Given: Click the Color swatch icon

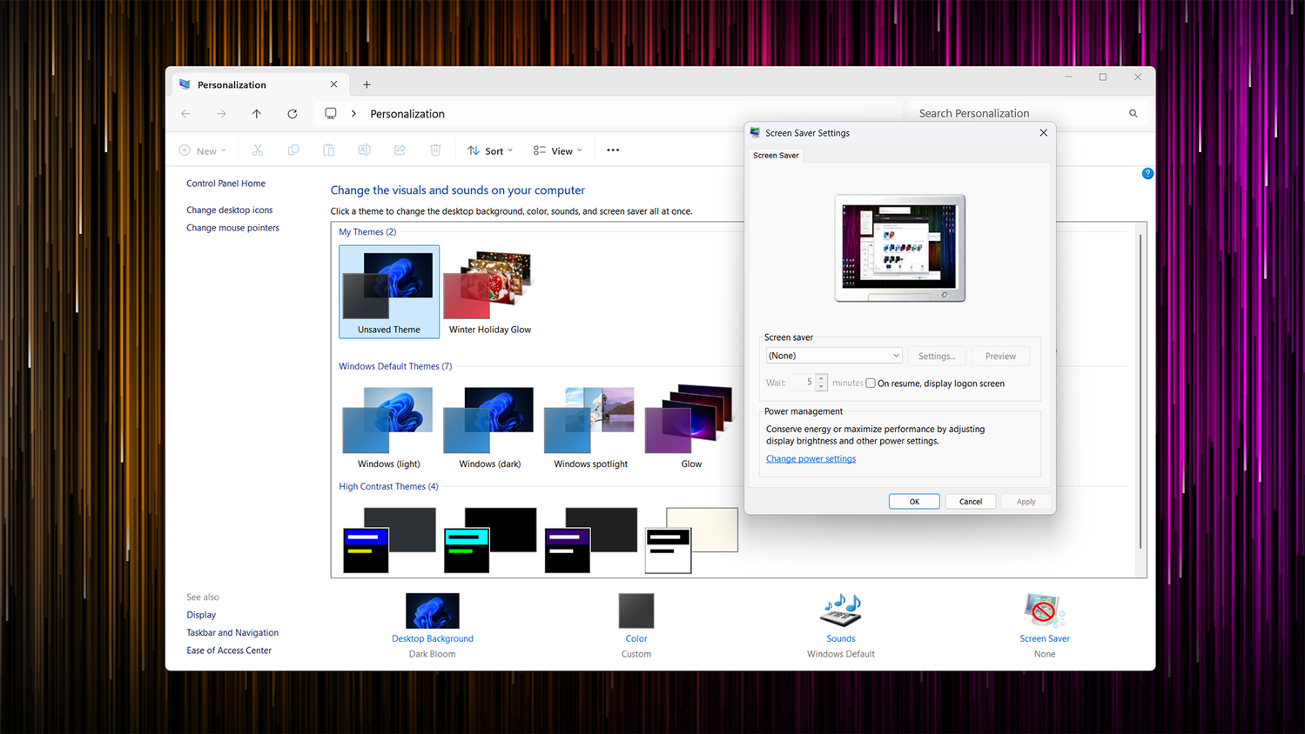Looking at the screenshot, I should click(636, 611).
